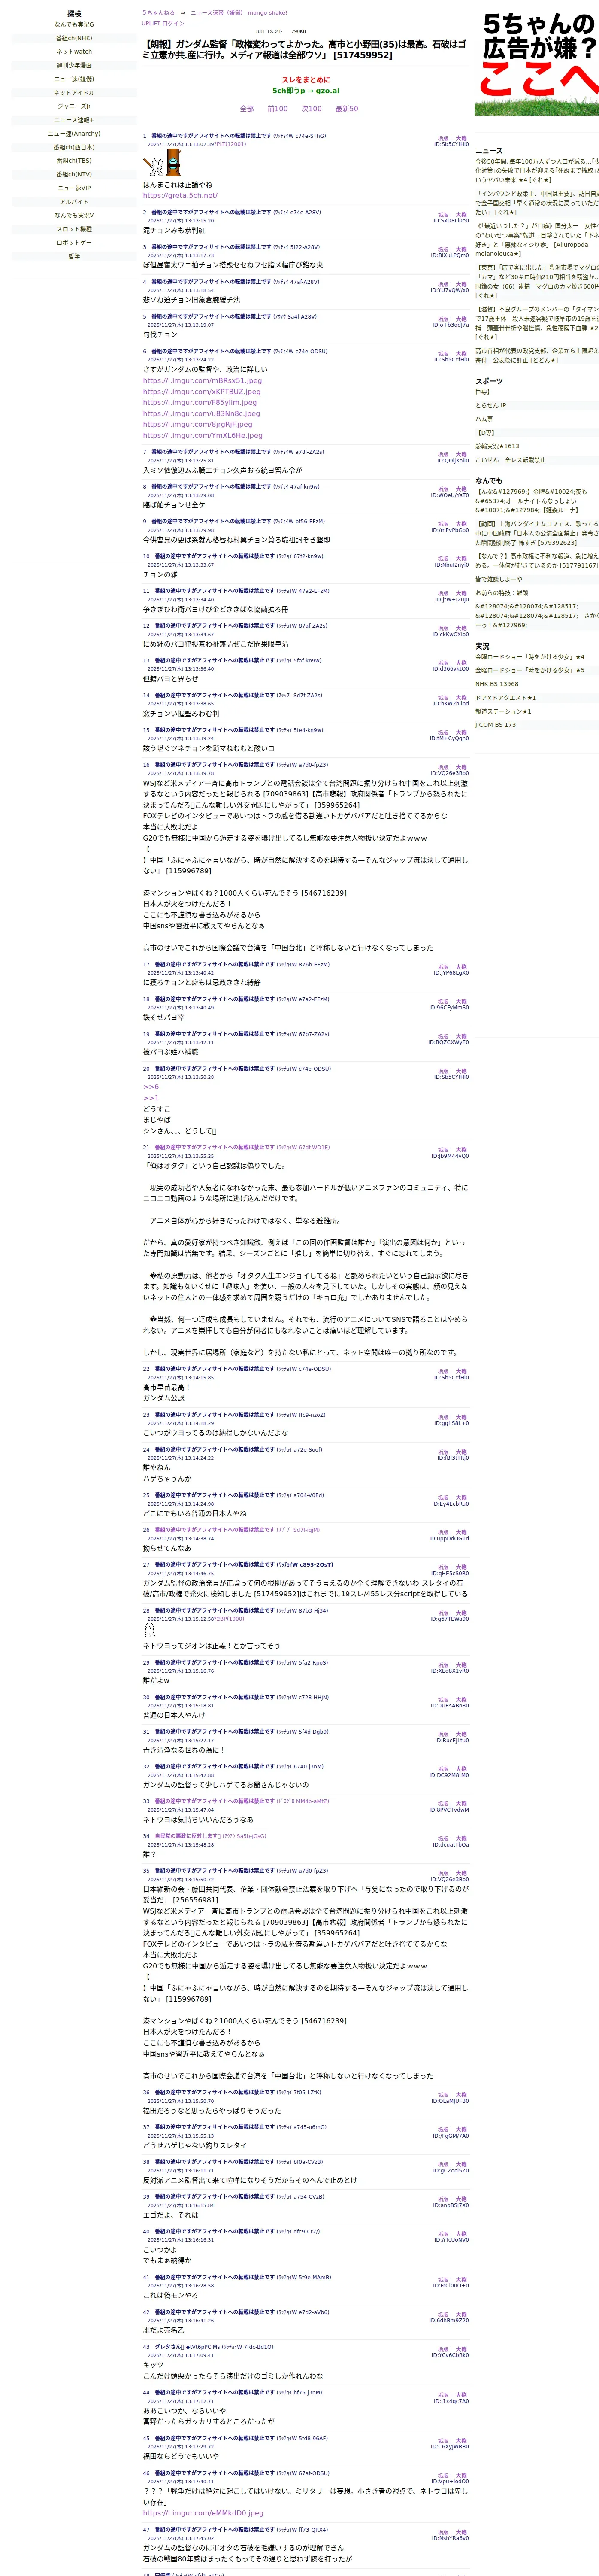Open the ニュー速VIP board

coord(74,188)
